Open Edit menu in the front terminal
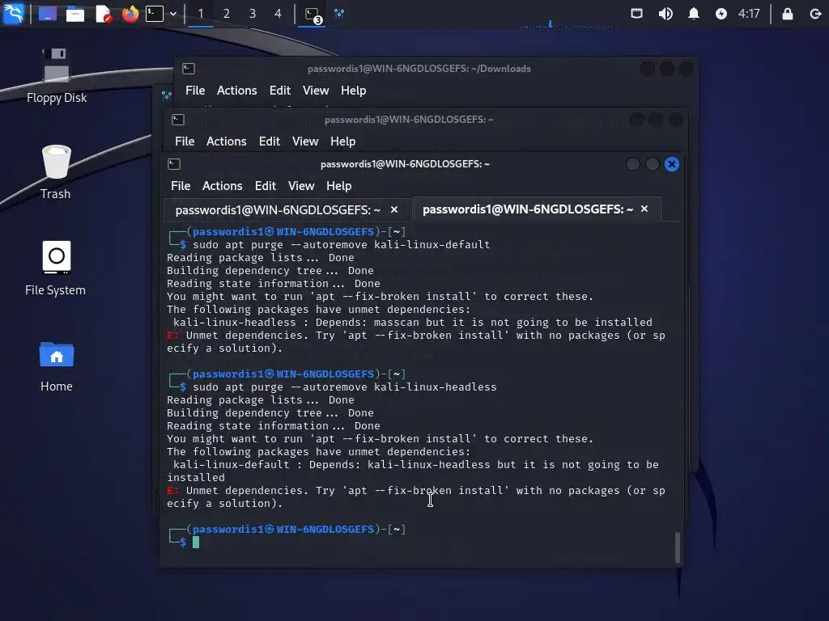This screenshot has height=621, width=829. [265, 186]
